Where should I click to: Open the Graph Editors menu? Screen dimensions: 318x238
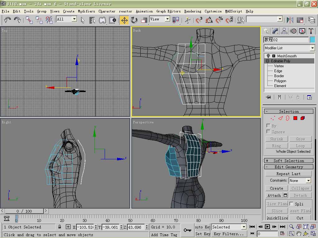click(x=168, y=11)
